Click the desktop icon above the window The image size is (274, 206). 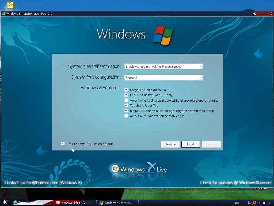(x=10, y=5)
